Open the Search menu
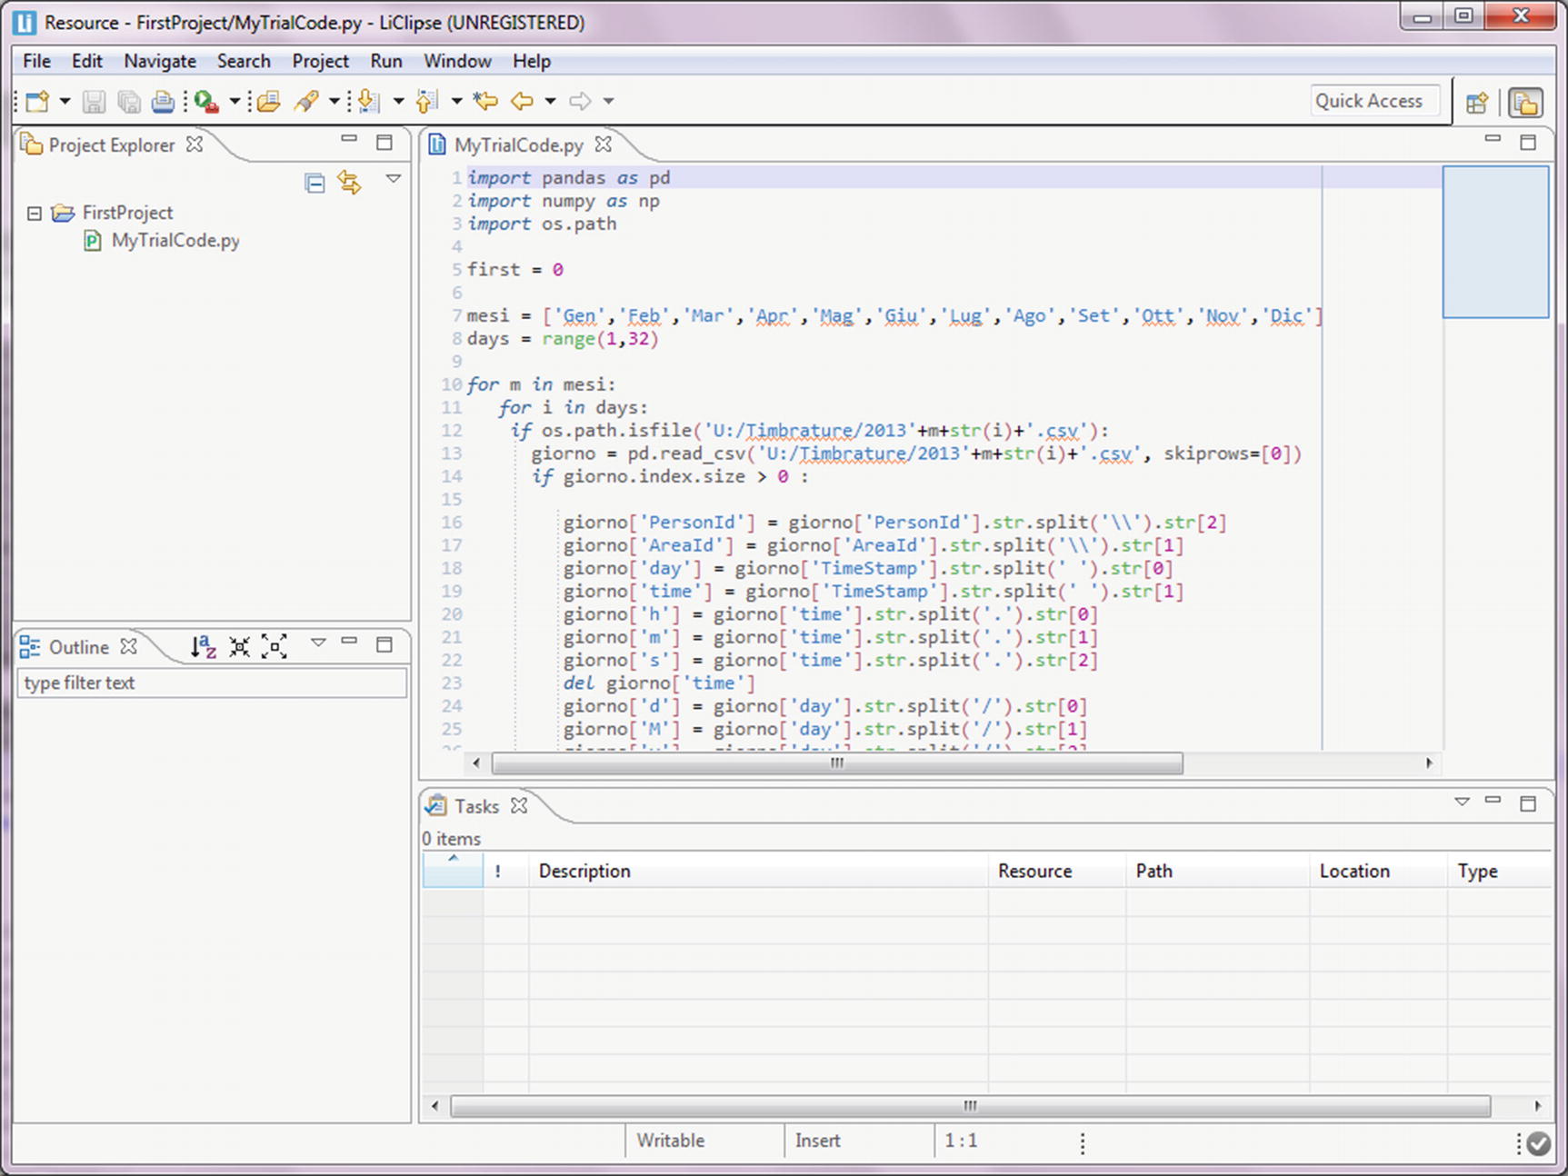1568x1176 pixels. coord(244,61)
